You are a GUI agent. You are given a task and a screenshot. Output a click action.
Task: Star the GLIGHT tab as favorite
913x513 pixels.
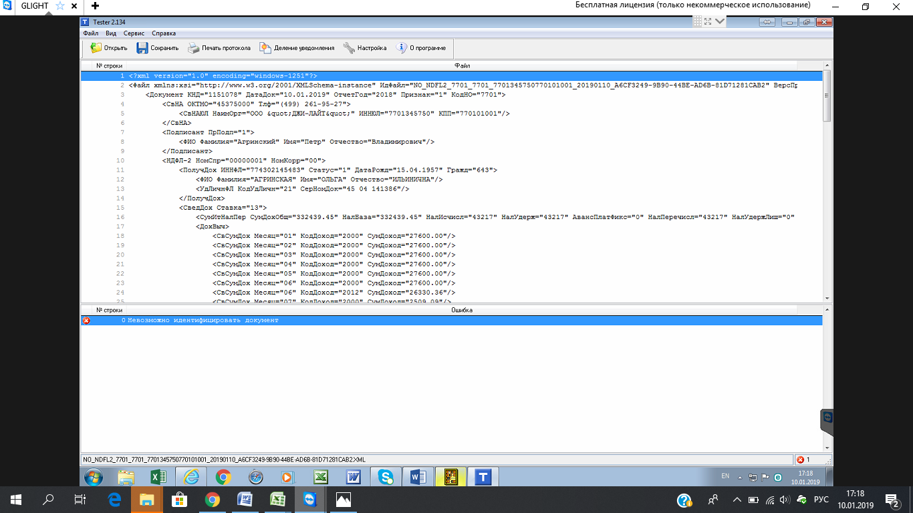pyautogui.click(x=59, y=6)
